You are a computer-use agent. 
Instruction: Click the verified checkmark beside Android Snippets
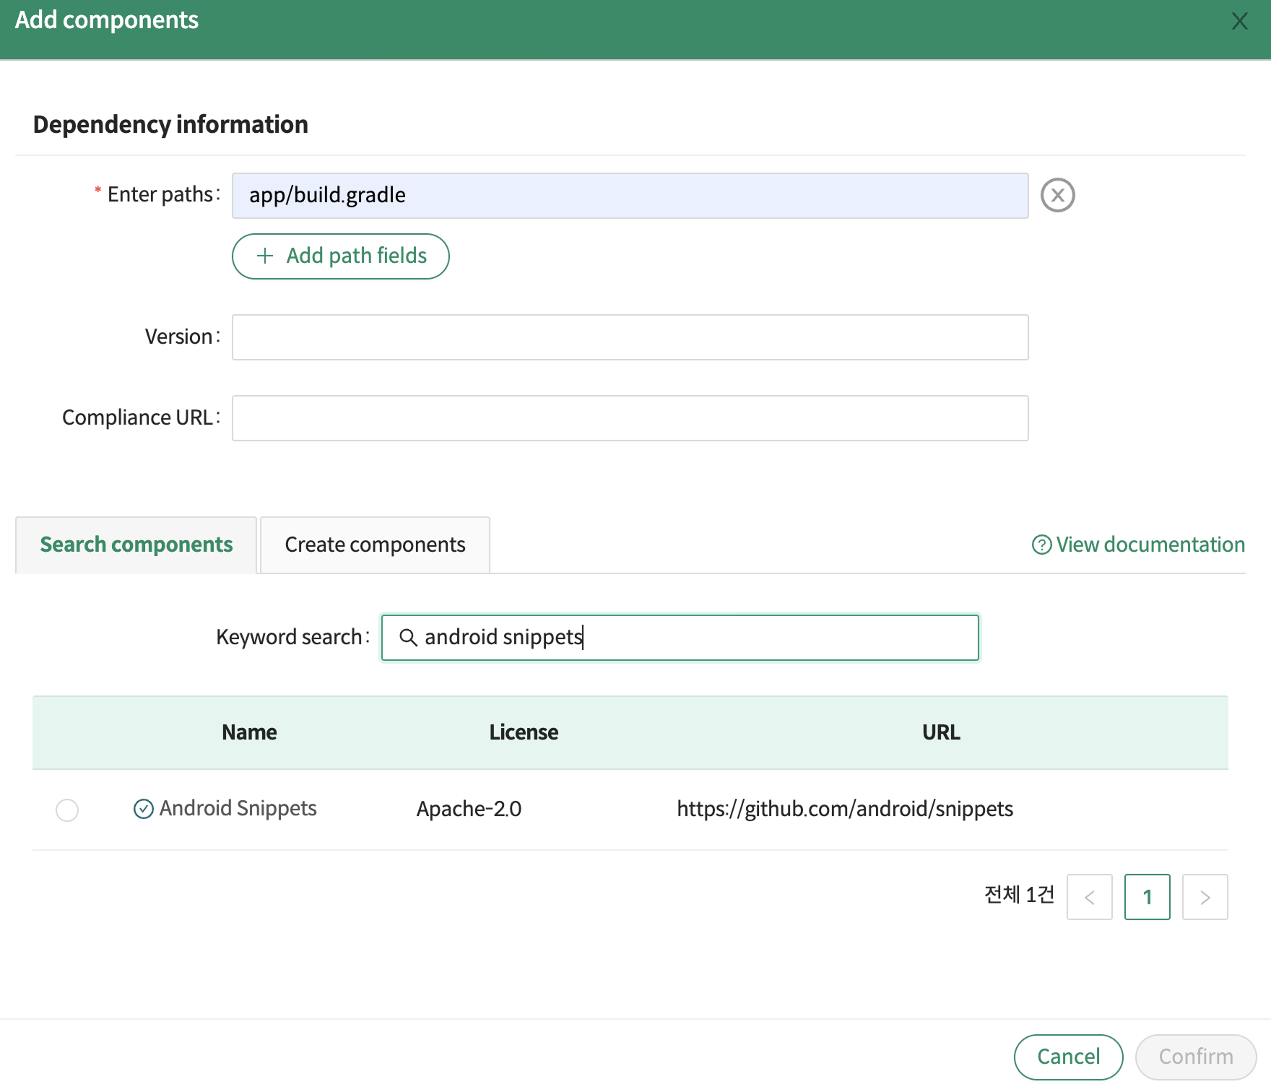[144, 809]
